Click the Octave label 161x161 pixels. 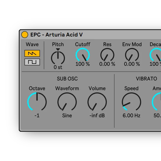[x=37, y=88]
